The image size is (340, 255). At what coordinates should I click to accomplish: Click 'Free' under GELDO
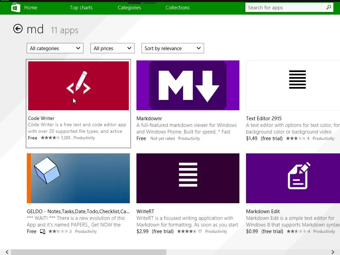(32, 231)
